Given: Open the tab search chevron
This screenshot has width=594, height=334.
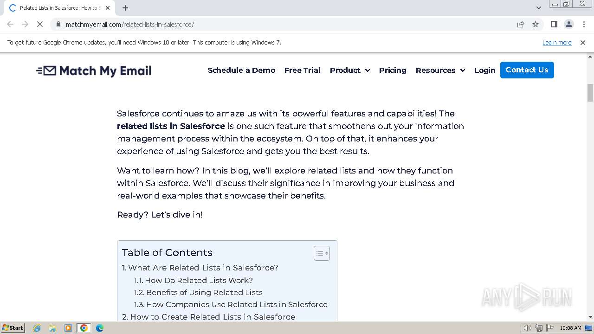Looking at the screenshot, I should coord(538,8).
